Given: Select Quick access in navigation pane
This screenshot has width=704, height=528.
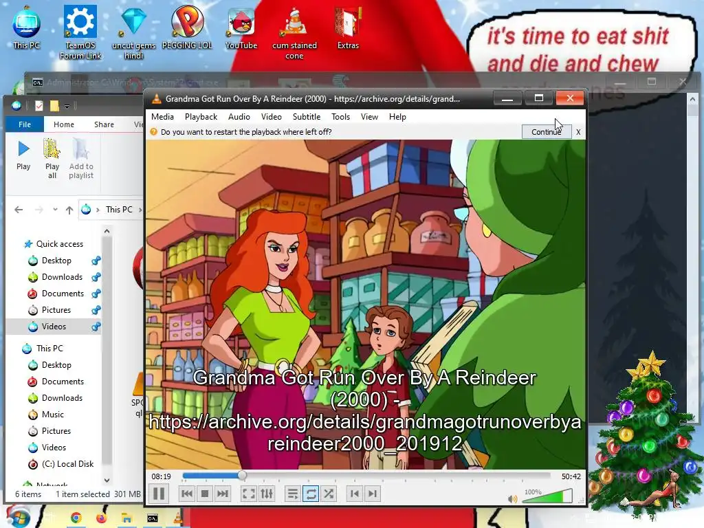Looking at the screenshot, I should click(60, 244).
